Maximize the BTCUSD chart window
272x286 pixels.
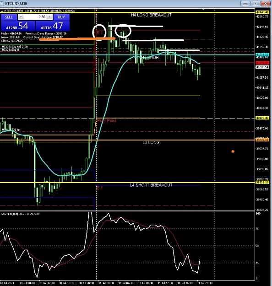coord(256,4)
